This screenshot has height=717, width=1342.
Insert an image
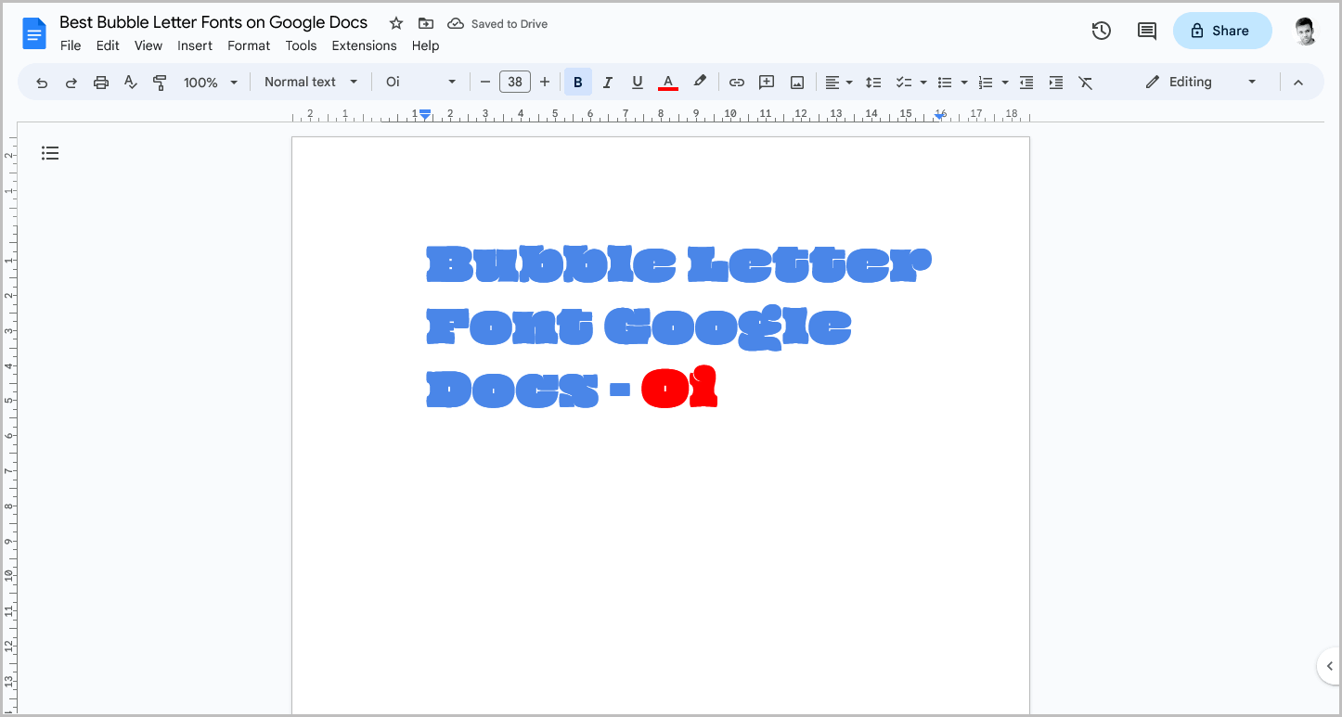[x=797, y=83]
